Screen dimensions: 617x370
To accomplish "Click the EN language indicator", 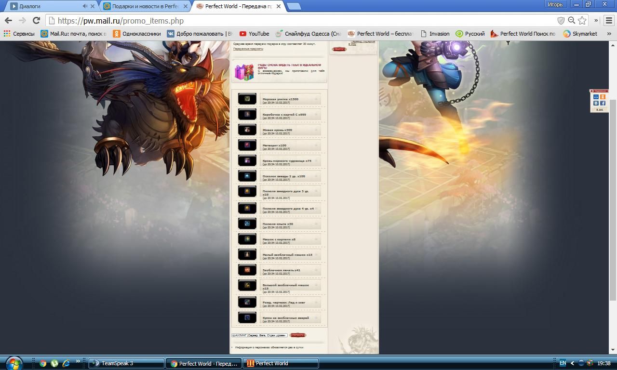I will (x=563, y=363).
